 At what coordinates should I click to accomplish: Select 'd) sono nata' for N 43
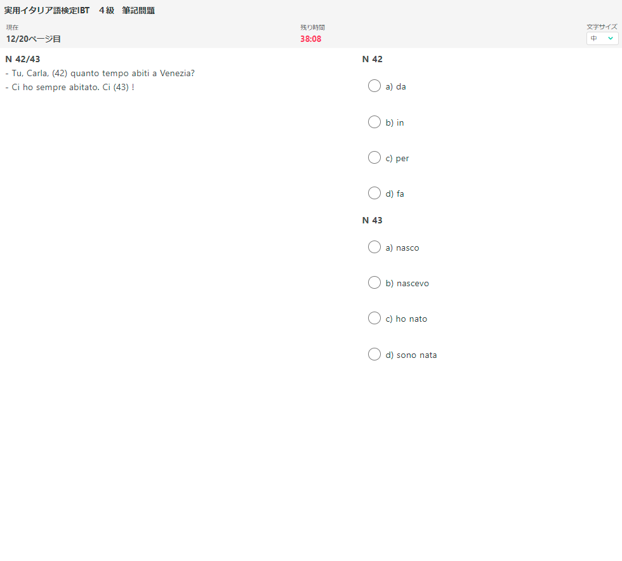pos(374,354)
